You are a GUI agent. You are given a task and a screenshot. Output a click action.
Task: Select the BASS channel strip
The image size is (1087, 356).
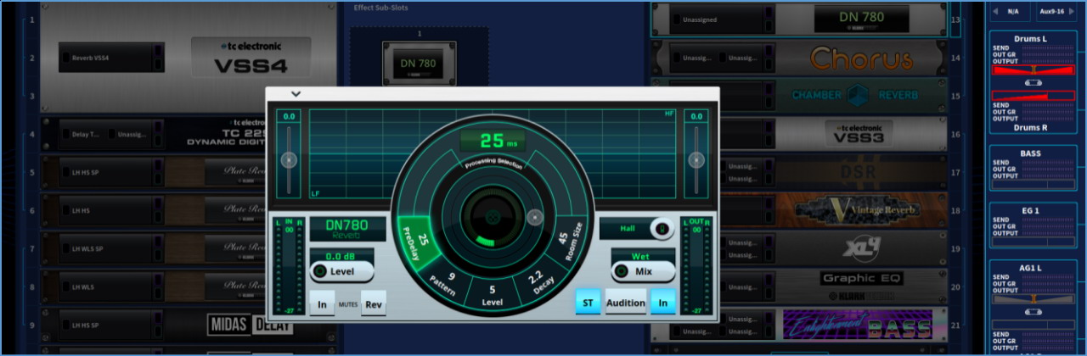point(1033,166)
